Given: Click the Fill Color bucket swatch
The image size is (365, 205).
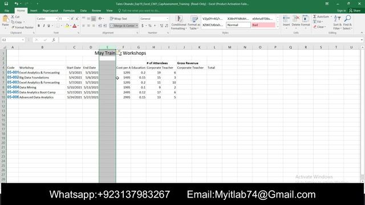Looking at the screenshot, I should [67, 26].
